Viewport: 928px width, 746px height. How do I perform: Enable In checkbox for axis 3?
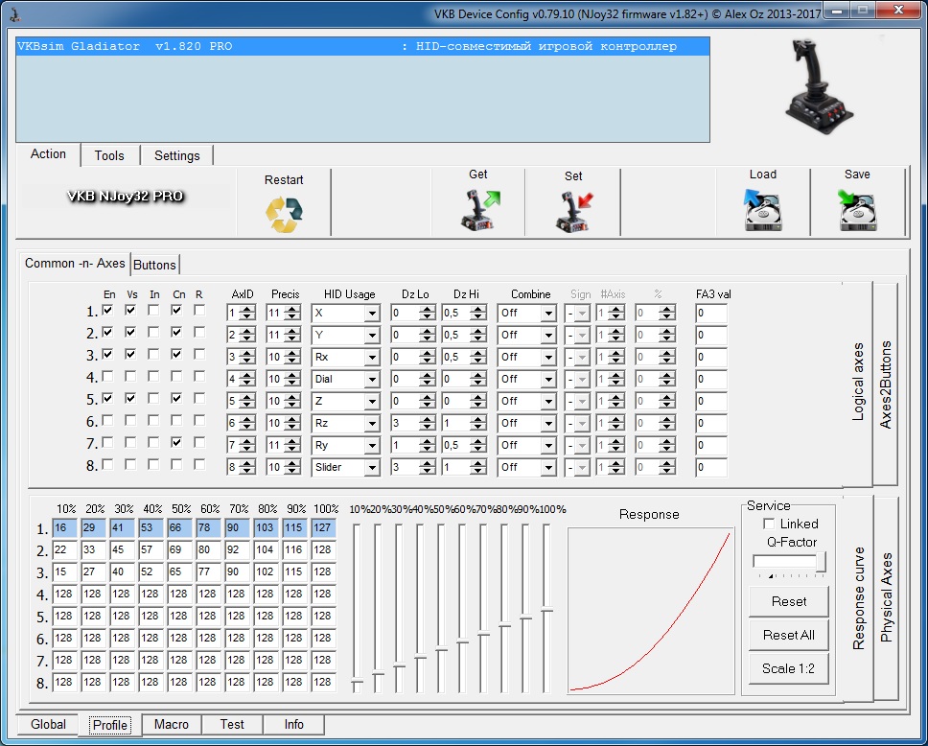coord(153,354)
